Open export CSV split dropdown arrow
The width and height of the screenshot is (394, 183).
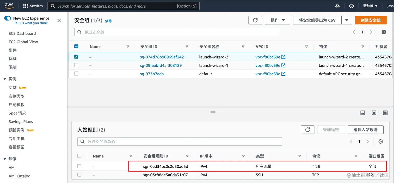[347, 20]
